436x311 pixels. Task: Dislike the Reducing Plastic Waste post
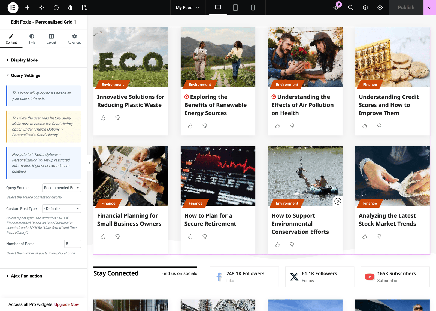(117, 118)
